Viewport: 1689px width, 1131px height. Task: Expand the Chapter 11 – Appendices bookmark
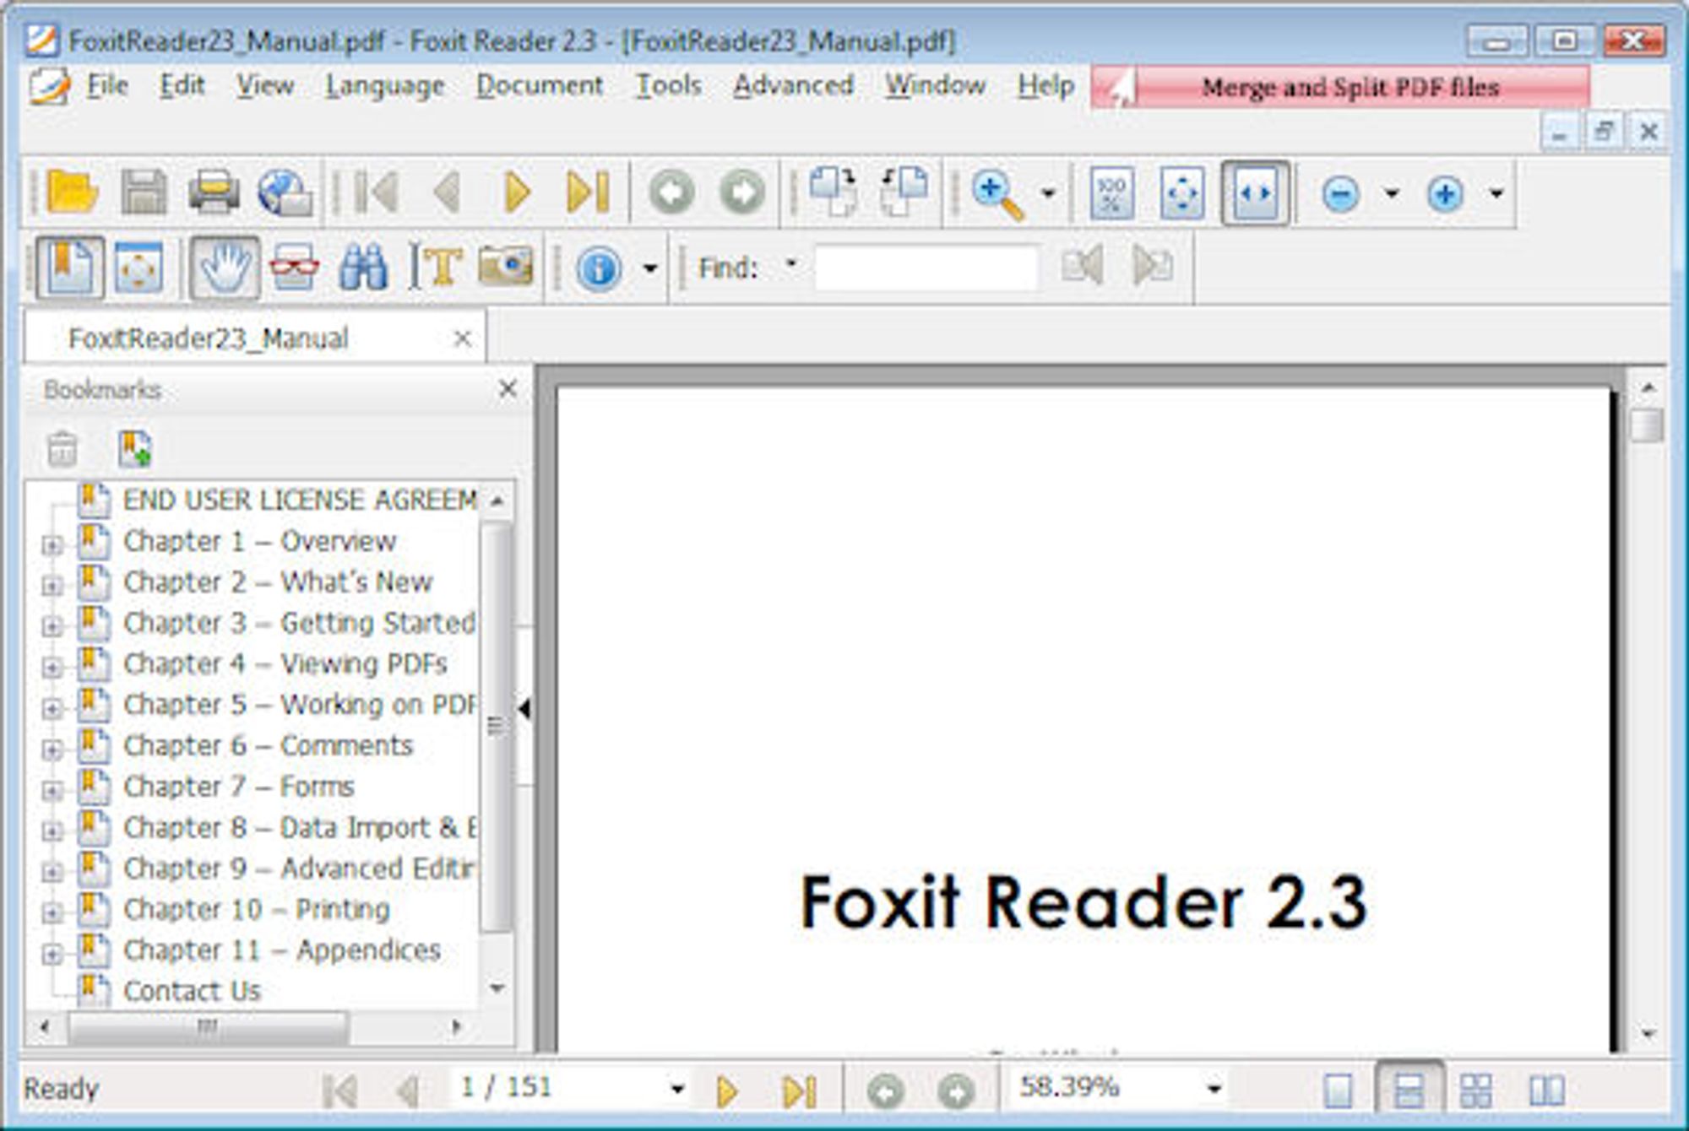(x=52, y=954)
